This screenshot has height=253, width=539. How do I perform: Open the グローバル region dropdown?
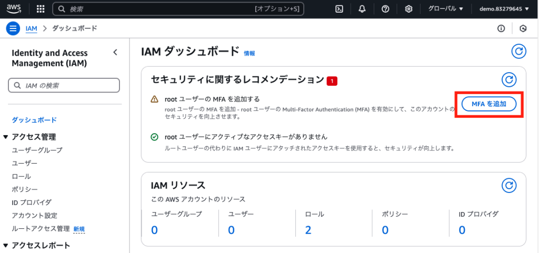pyautogui.click(x=445, y=9)
